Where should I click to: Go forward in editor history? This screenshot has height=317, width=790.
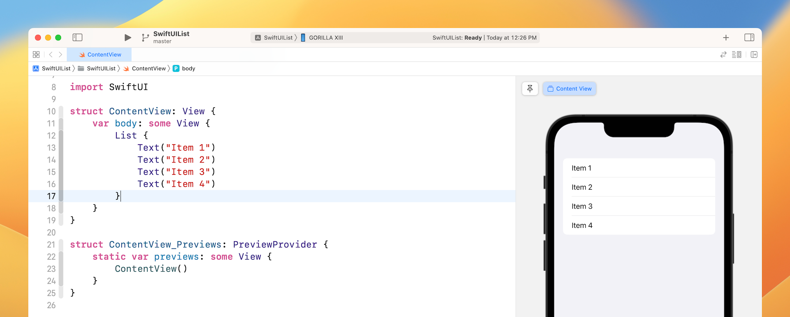click(x=60, y=55)
